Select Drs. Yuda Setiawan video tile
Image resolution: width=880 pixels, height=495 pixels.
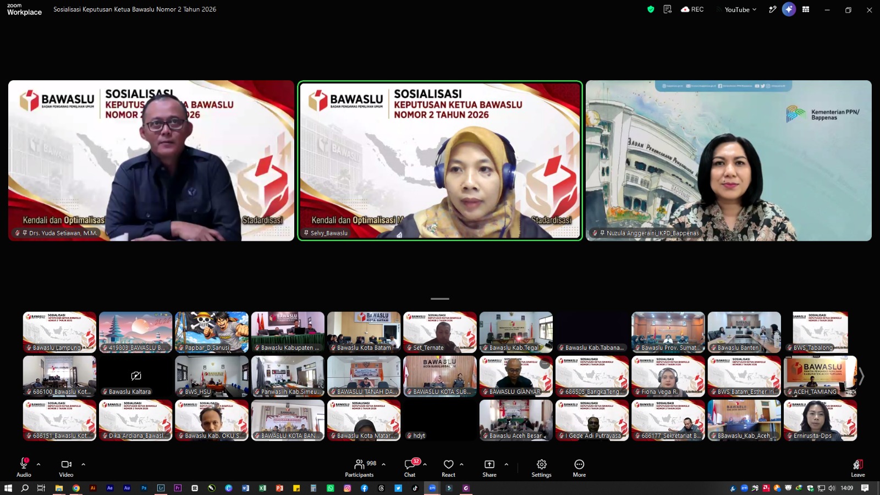click(x=151, y=161)
